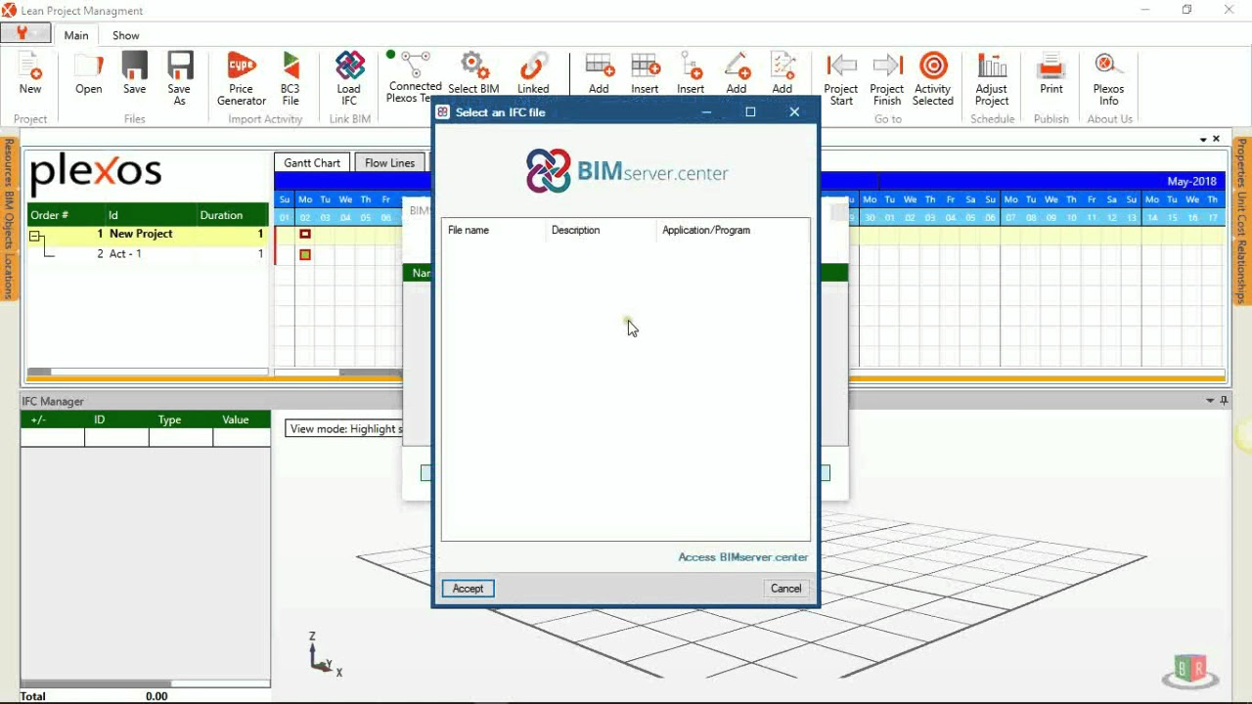Close the Select an IFC file dialog
1252x704 pixels.
[794, 112]
